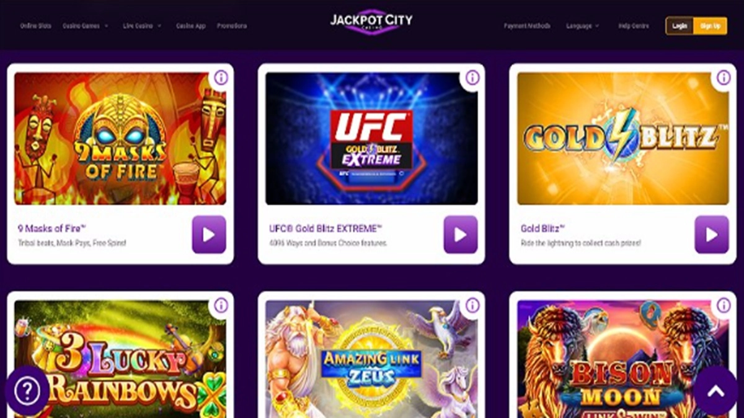Open the Promotions menu item
The image size is (744, 418).
pyautogui.click(x=232, y=26)
